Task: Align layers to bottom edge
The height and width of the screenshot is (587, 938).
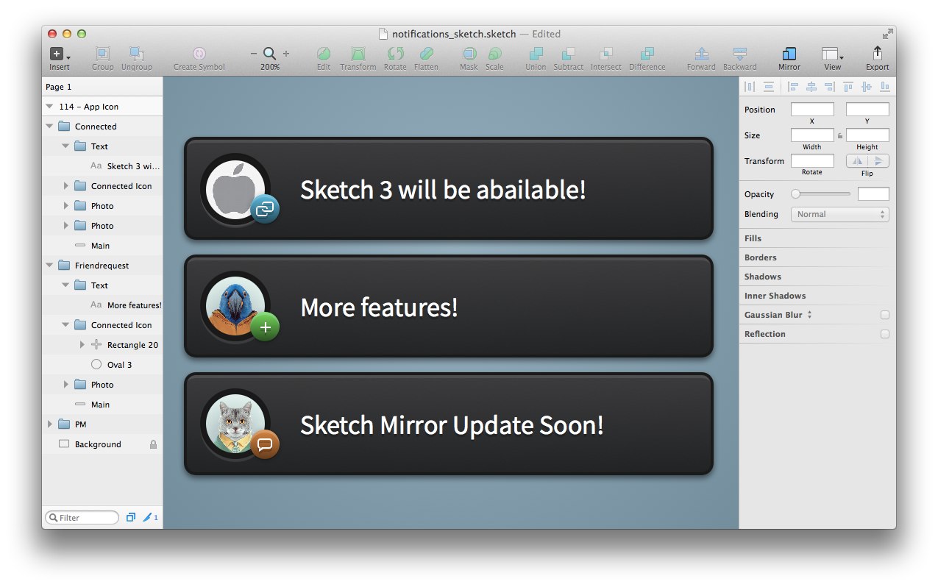Action: [884, 87]
